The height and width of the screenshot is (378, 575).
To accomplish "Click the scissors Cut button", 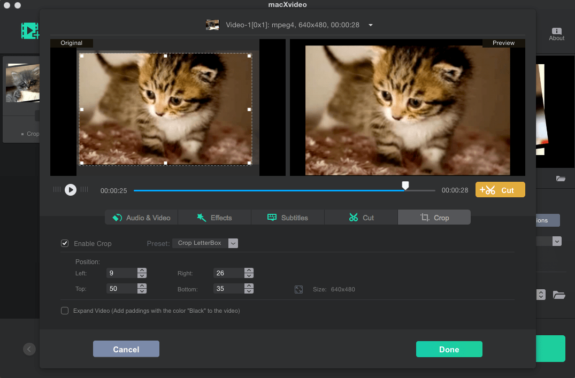I will click(x=500, y=190).
